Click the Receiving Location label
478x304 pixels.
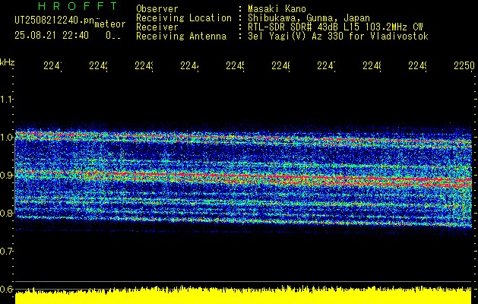coord(184,18)
